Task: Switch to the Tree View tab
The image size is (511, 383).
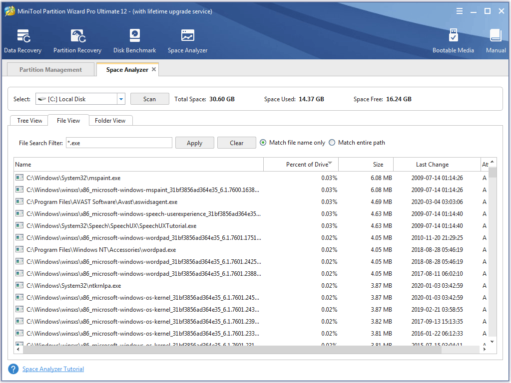Action: (28, 120)
